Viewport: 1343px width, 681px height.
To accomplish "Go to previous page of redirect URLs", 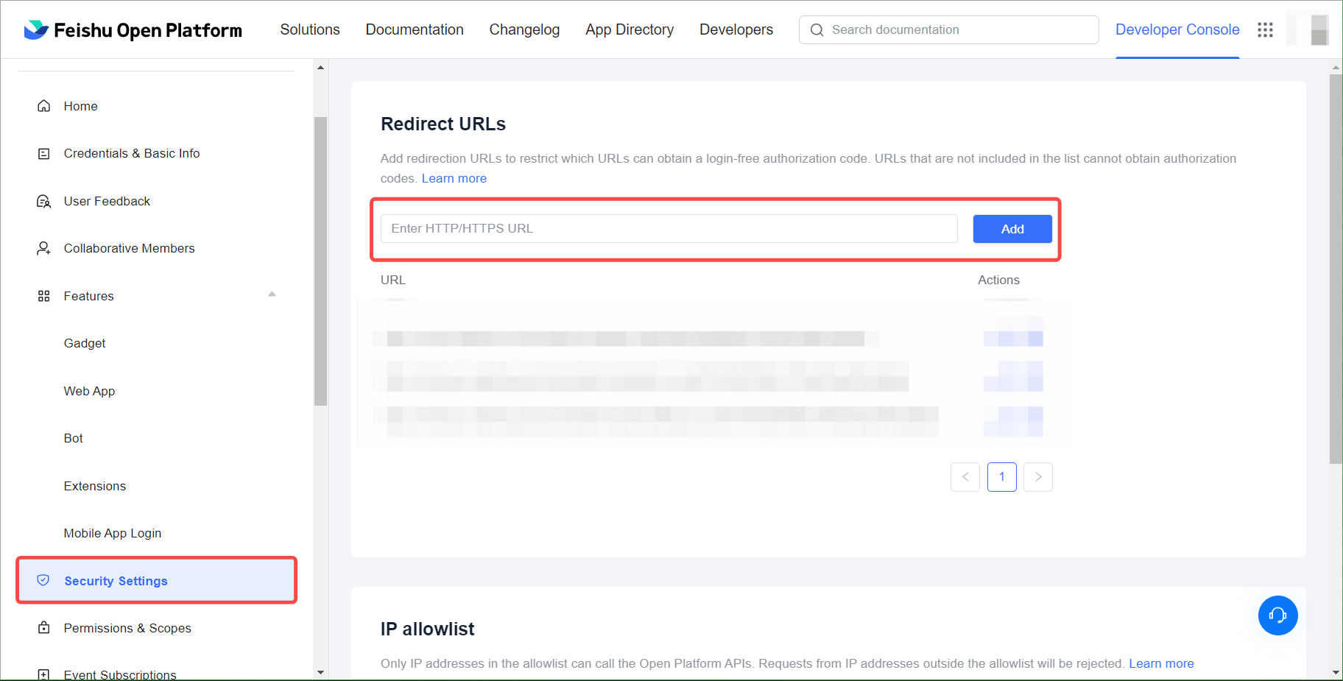I will 965,477.
